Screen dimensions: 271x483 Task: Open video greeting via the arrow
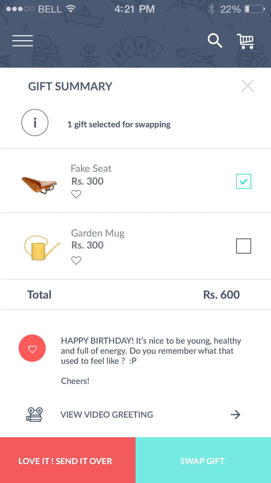tap(235, 415)
